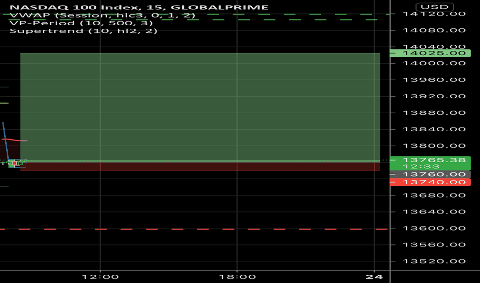Click the red dashed horizontal line at 13600
The width and height of the screenshot is (480, 283).
point(194,229)
